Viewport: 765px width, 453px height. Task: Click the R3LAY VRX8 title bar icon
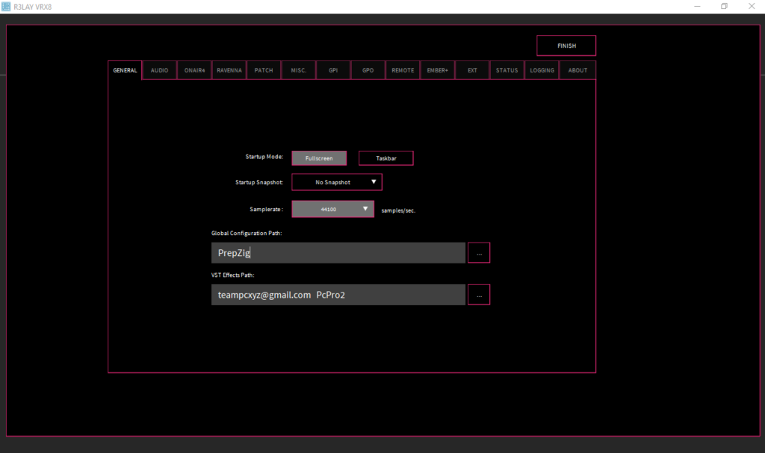7,7
